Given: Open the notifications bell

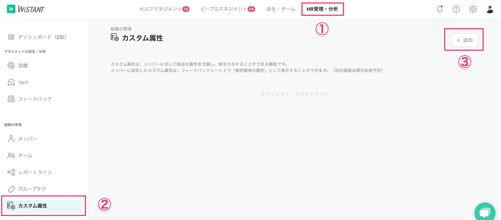Looking at the screenshot, I should point(439,9).
